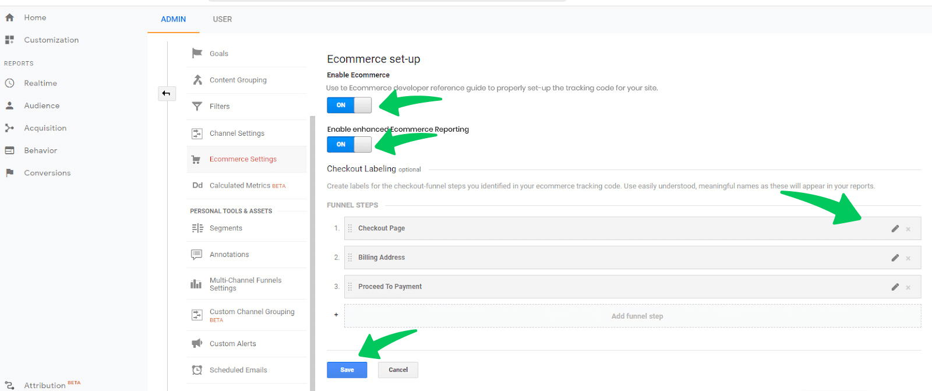The image size is (932, 391).
Task: Expand the Audience reports section
Action: coord(42,105)
